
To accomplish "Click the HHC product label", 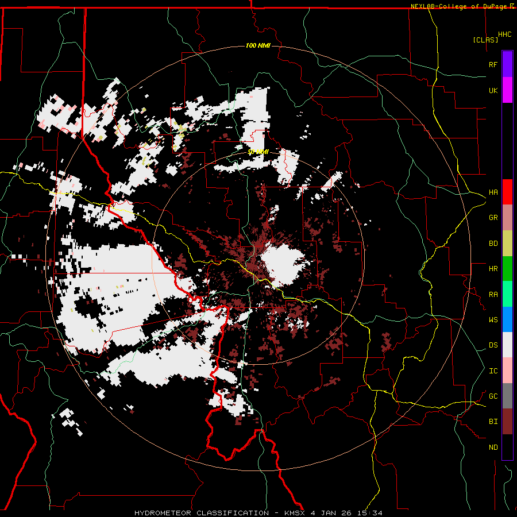I will pos(504,34).
